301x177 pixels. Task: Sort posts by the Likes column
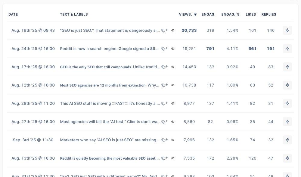[251, 14]
